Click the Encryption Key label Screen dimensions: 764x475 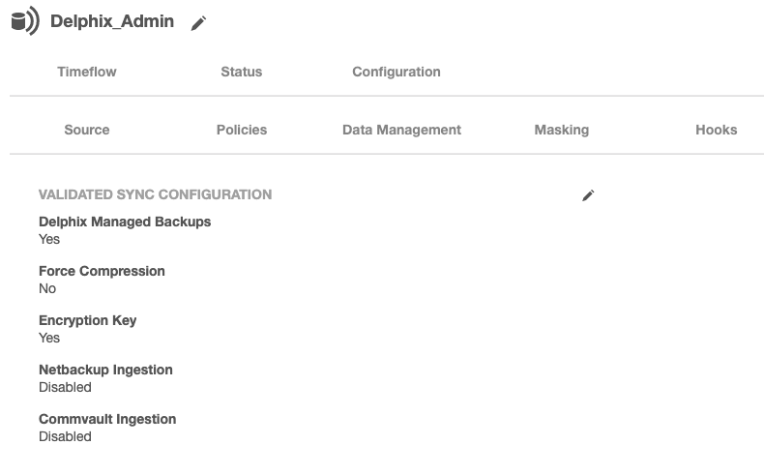(87, 320)
